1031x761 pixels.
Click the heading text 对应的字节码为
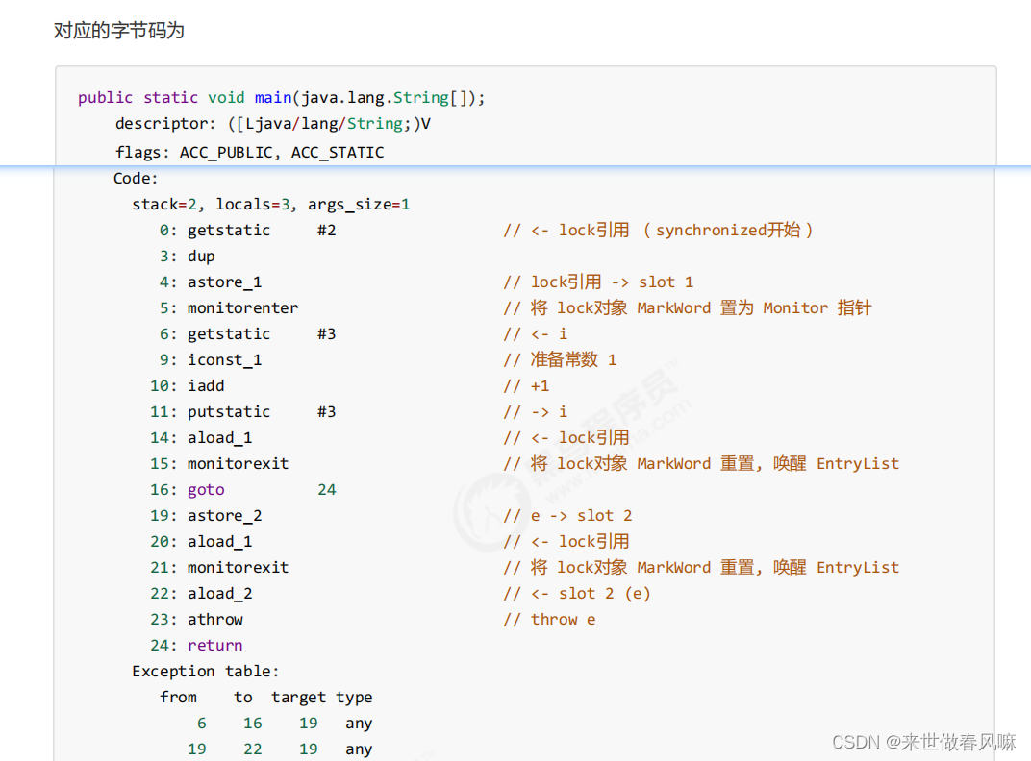click(118, 31)
